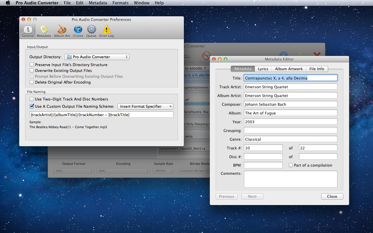This screenshot has height=233, width=373.
Task: Enable Preserve Input File's Directory Structure
Action: pos(32,65)
